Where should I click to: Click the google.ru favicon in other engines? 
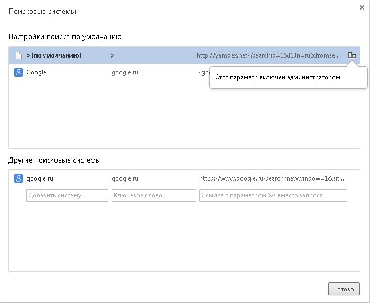[17, 178]
